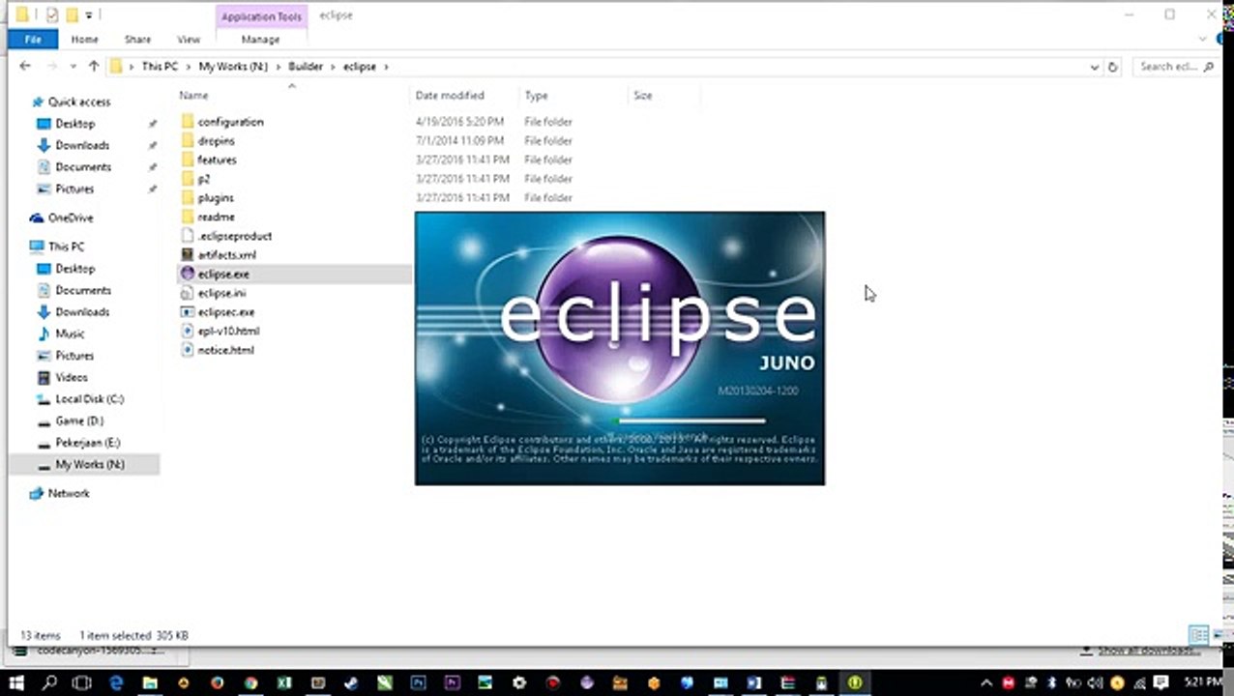Open Premiere Pro from the taskbar

click(x=451, y=683)
